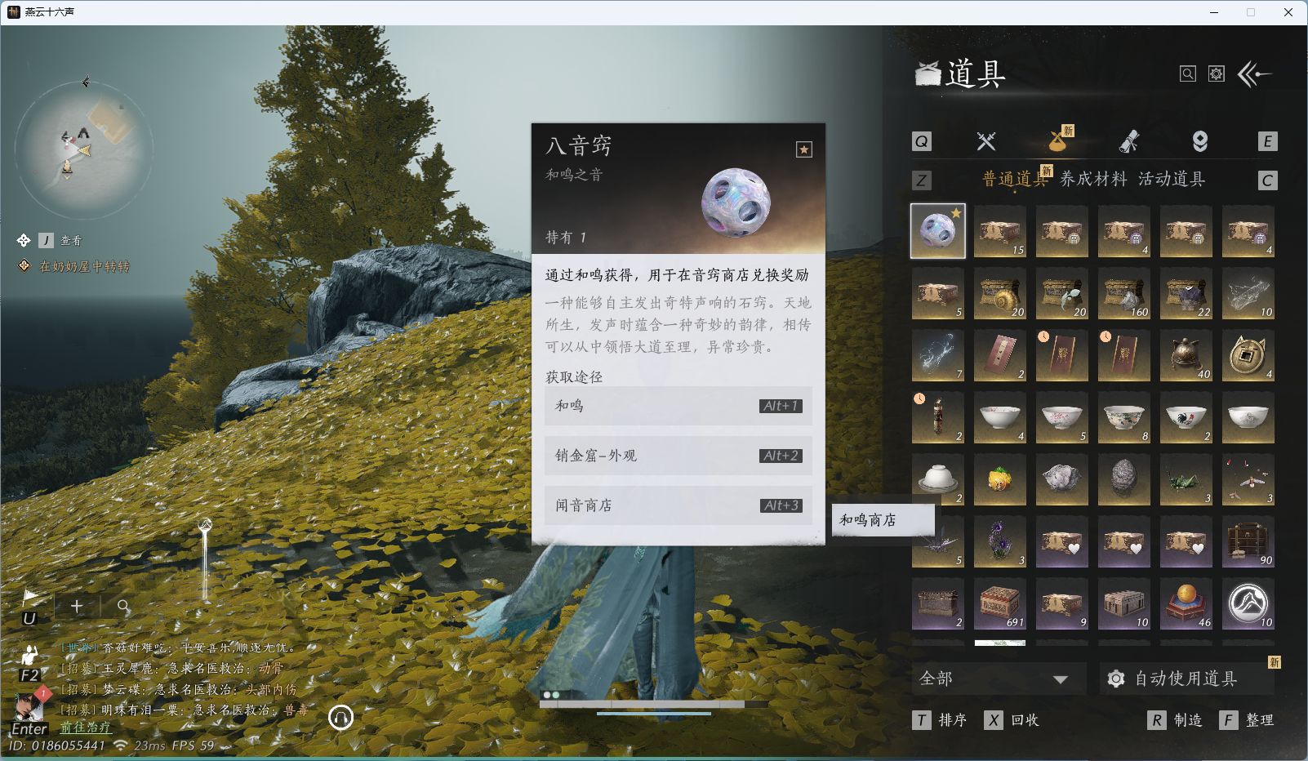Select the 在奶奶屋中转转 quest tracker
Image resolution: width=1308 pixels, height=761 pixels.
84,266
